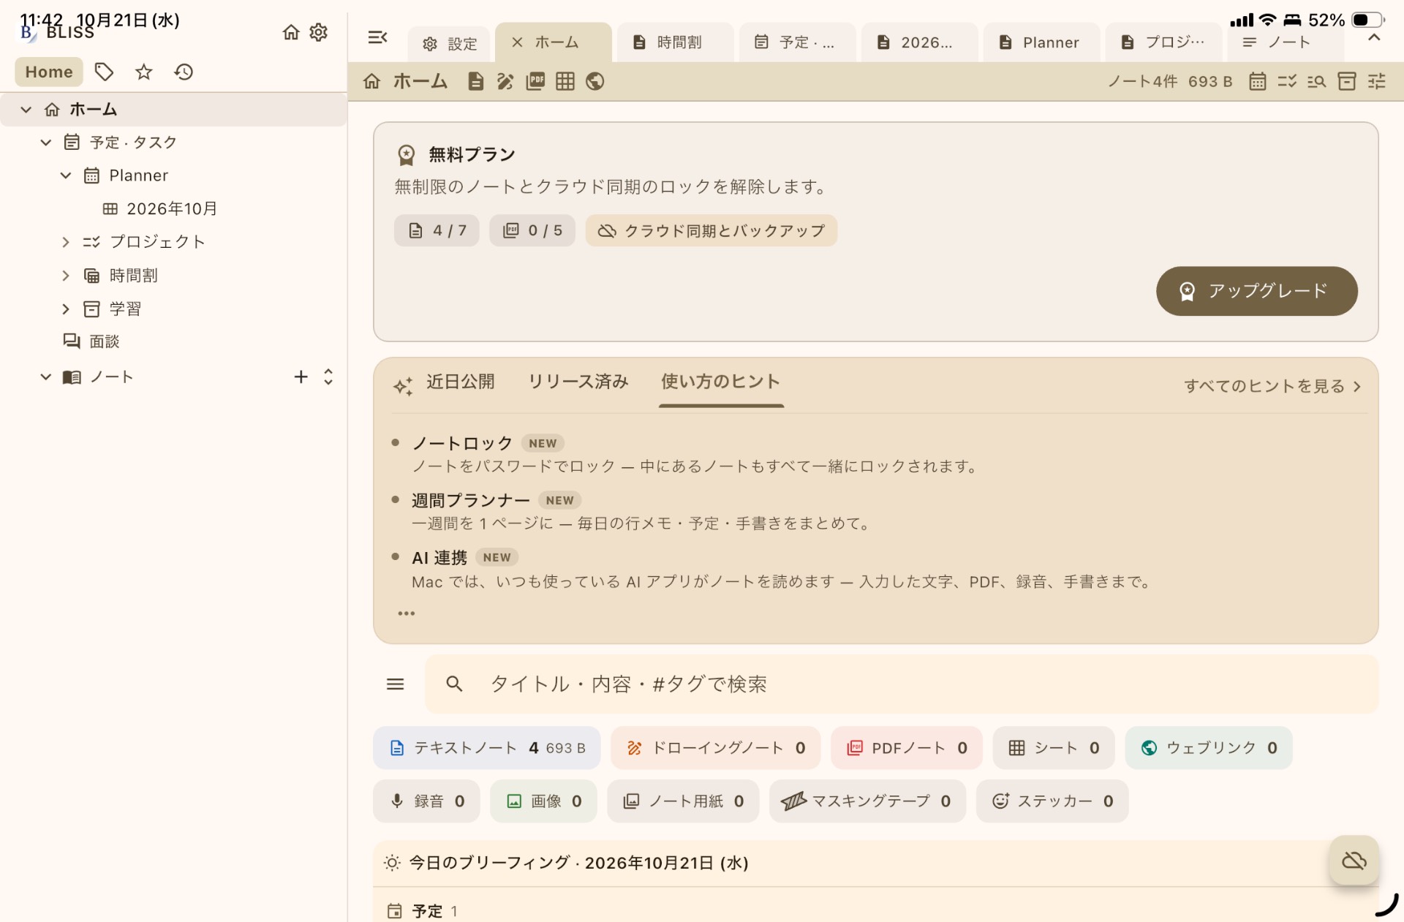Open the tags icon in sidebar
Image resolution: width=1404 pixels, height=922 pixels.
click(x=104, y=72)
